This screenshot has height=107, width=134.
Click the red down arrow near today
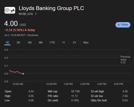[x=26, y=30]
